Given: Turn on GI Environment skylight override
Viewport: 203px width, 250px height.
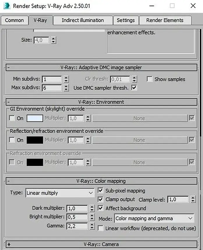Looking at the screenshot, I should point(12,118).
